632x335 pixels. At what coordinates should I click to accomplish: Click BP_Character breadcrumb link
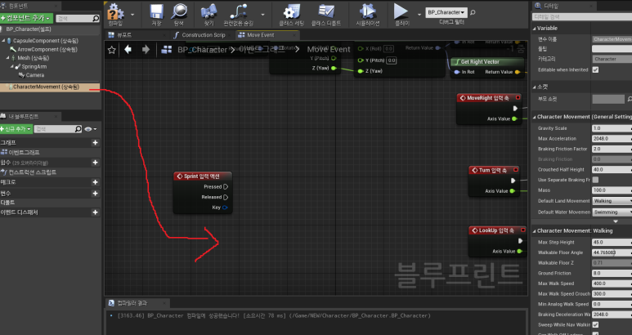pos(202,50)
